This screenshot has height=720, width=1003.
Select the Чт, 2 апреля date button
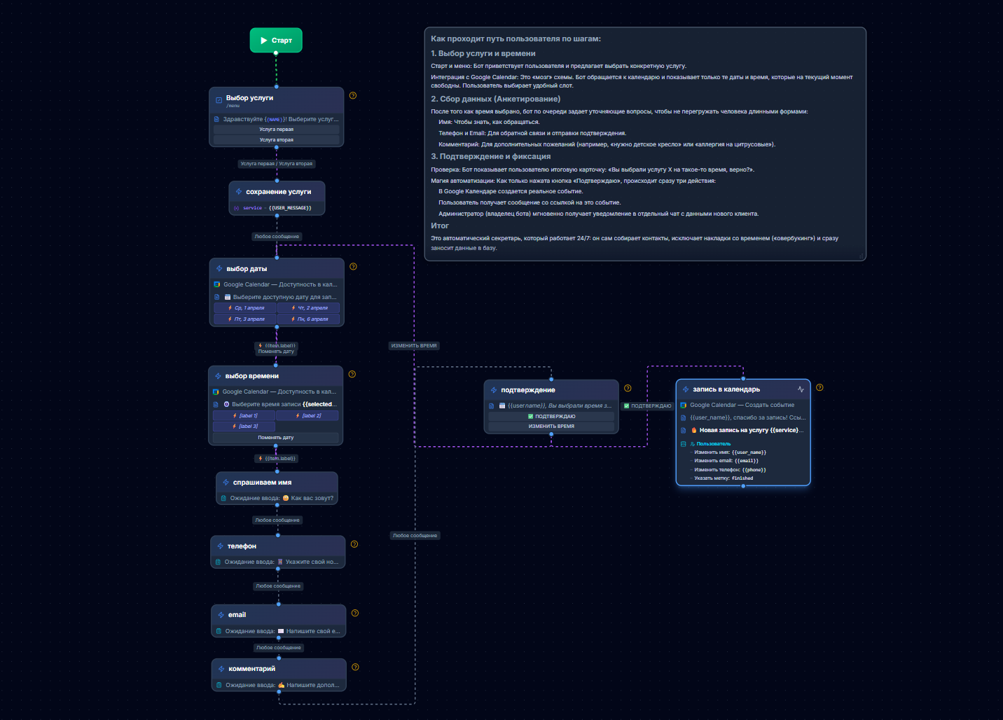tap(309, 307)
